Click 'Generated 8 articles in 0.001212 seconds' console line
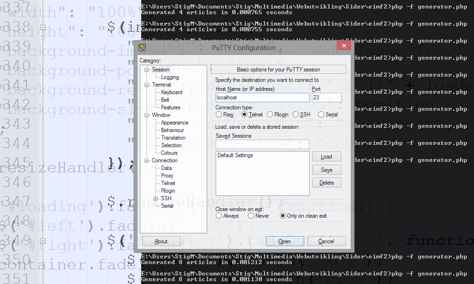 pyautogui.click(x=217, y=262)
